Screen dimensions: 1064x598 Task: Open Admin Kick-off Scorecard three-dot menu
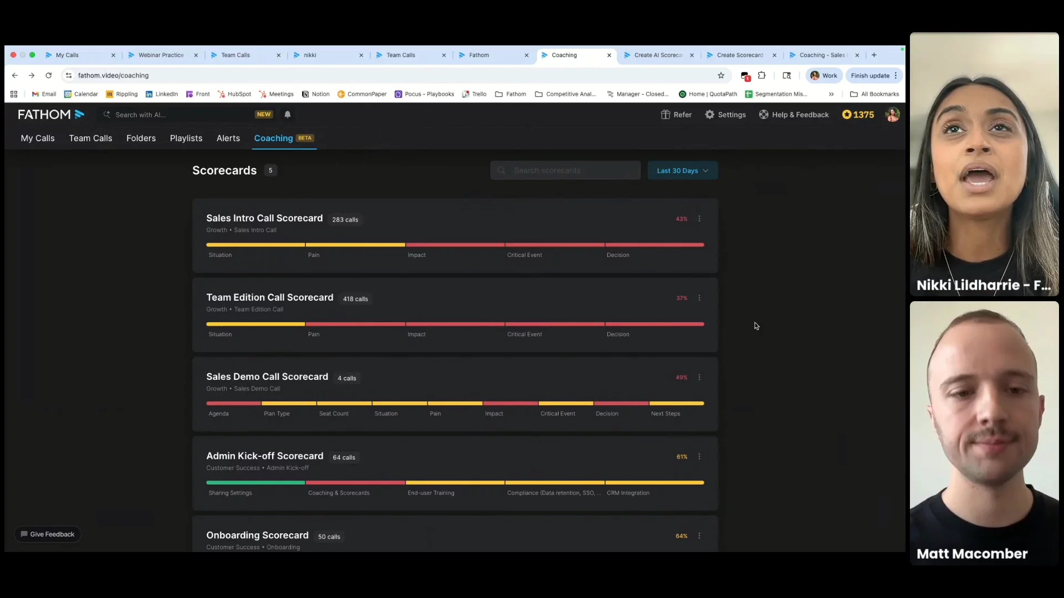pyautogui.click(x=699, y=457)
